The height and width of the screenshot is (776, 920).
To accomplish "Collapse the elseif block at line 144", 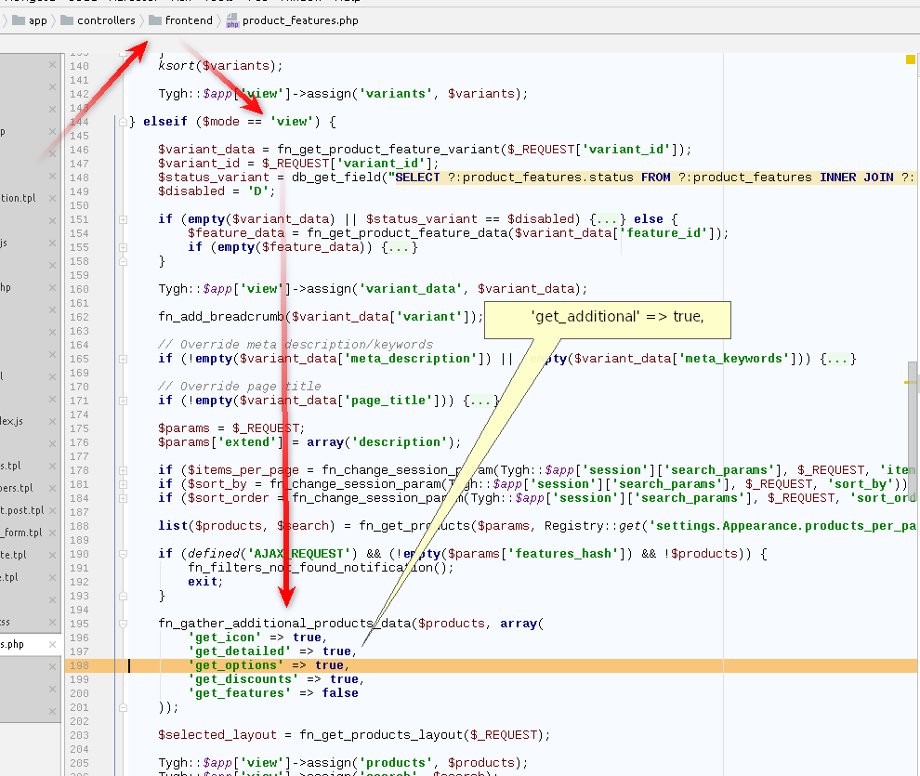I will point(124,122).
